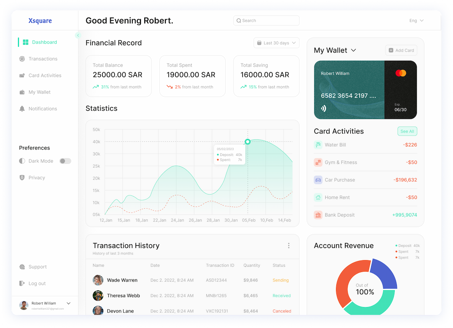The width and height of the screenshot is (453, 328).
Task: Collapse the sidebar with the arrow button
Action: [78, 35]
